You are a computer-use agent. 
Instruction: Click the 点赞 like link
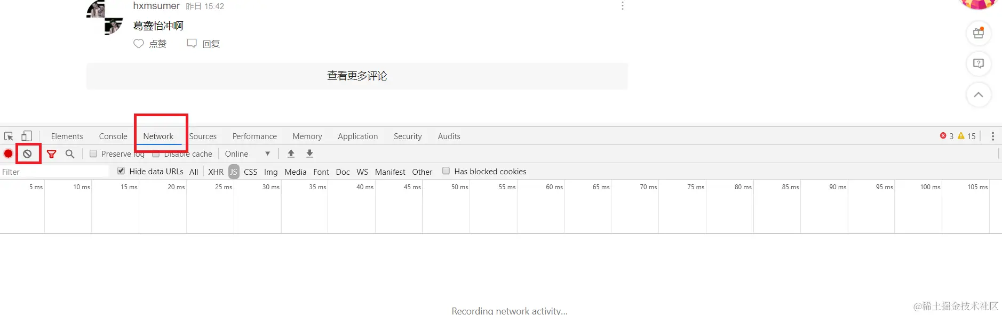[157, 44]
